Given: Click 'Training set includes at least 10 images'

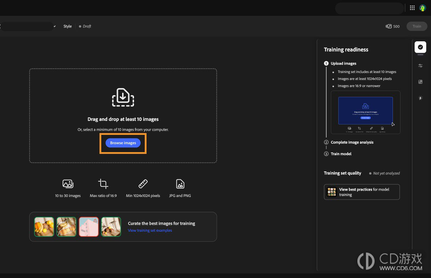Looking at the screenshot, I should [x=367, y=72].
